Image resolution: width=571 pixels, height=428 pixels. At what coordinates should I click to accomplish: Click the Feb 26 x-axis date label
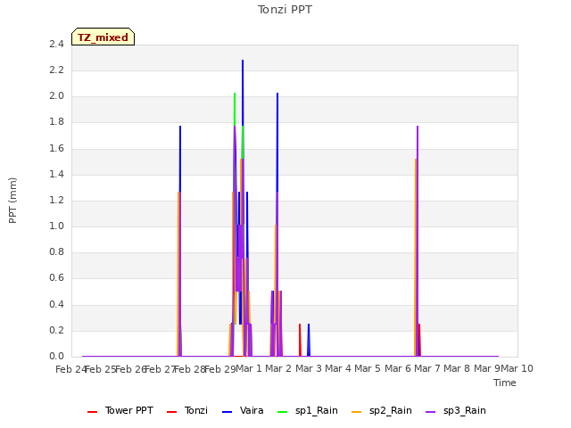click(x=131, y=369)
